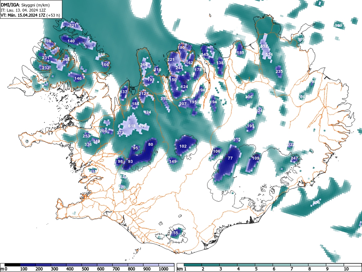Click the visibility value 315 on the map
Viewport: 362px width, 272px height.
pyautogui.click(x=237, y=140)
